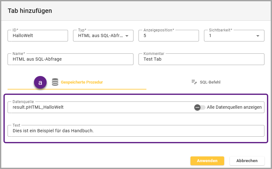Edit the Name field
The height and width of the screenshot is (169, 272).
pyautogui.click(x=70, y=59)
